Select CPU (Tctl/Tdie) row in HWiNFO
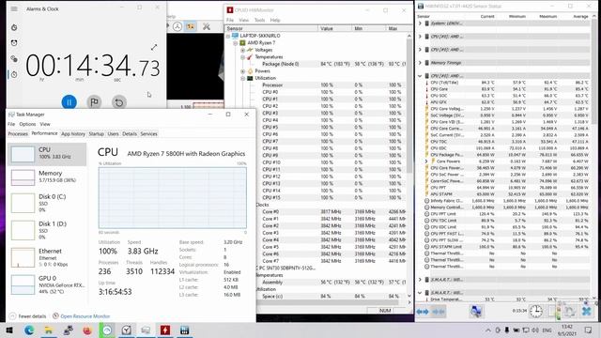601x338 pixels. coord(506,83)
